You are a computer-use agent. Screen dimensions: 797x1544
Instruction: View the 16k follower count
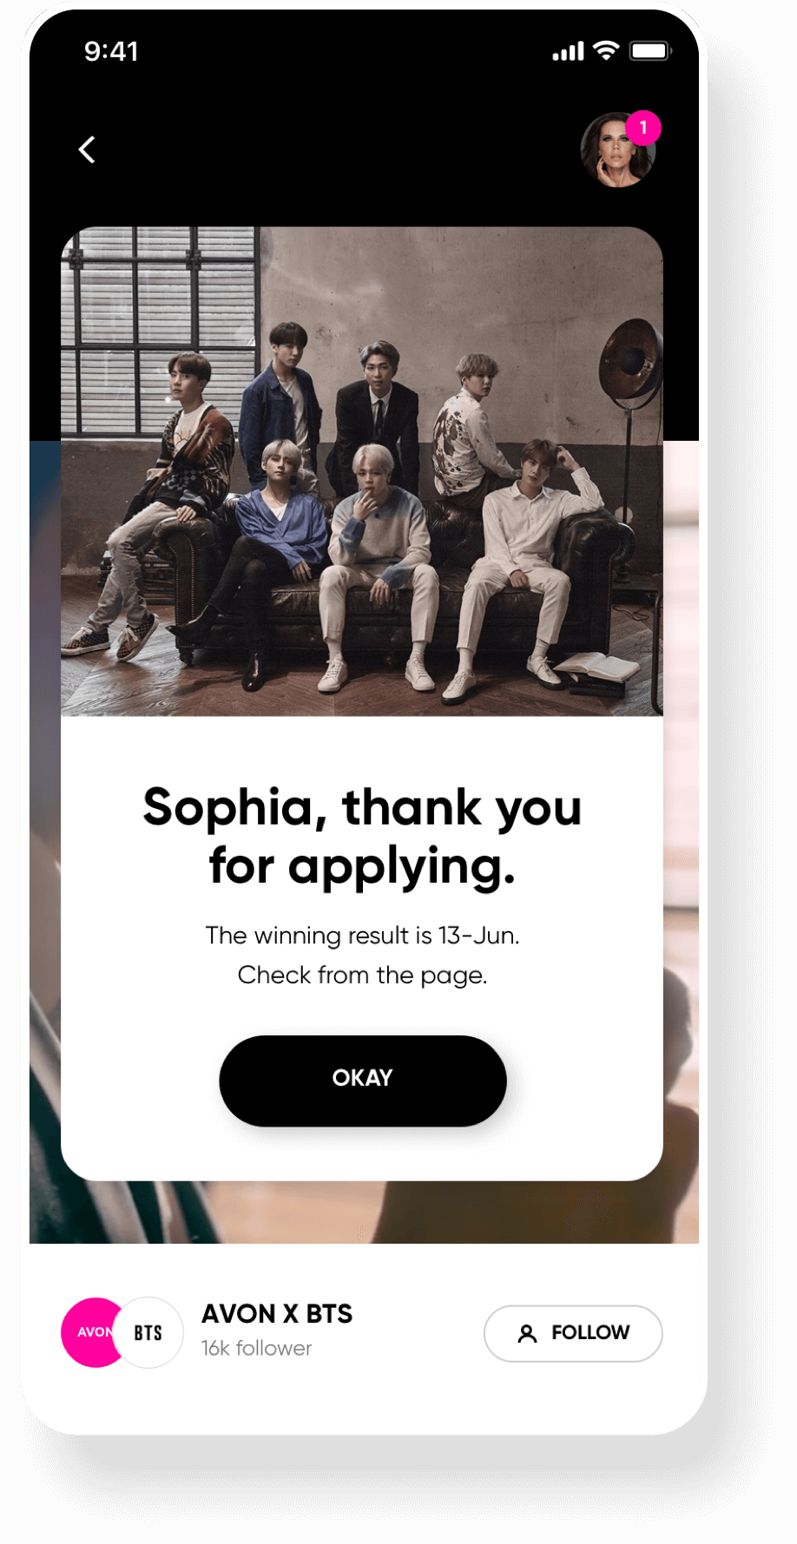click(x=256, y=1348)
